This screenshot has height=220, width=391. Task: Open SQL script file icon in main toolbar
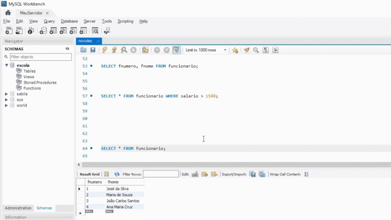(19, 31)
